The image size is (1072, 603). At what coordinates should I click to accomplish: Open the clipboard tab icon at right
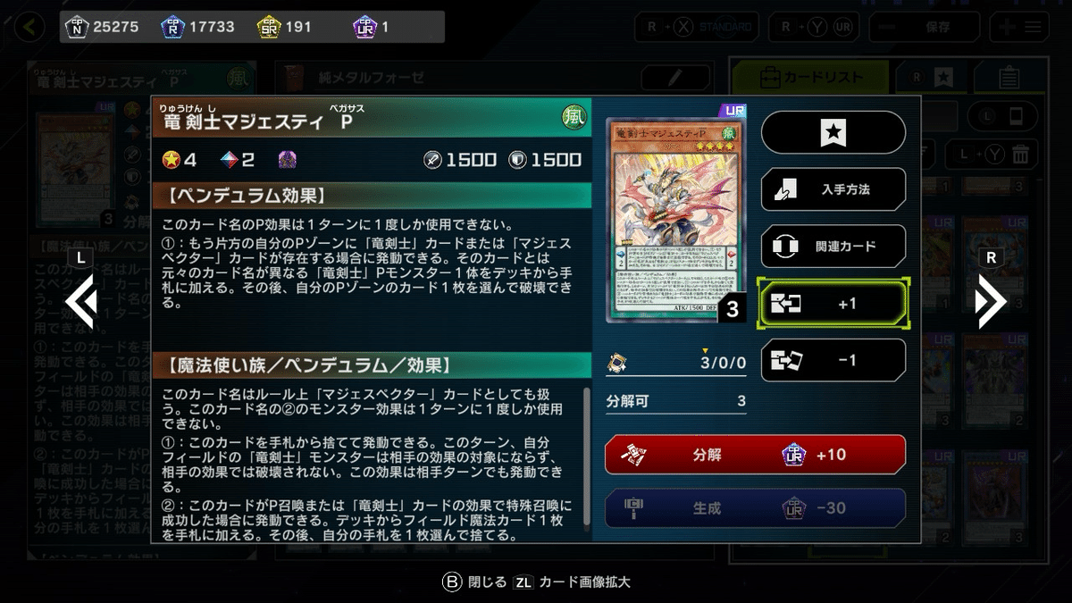(x=1009, y=78)
